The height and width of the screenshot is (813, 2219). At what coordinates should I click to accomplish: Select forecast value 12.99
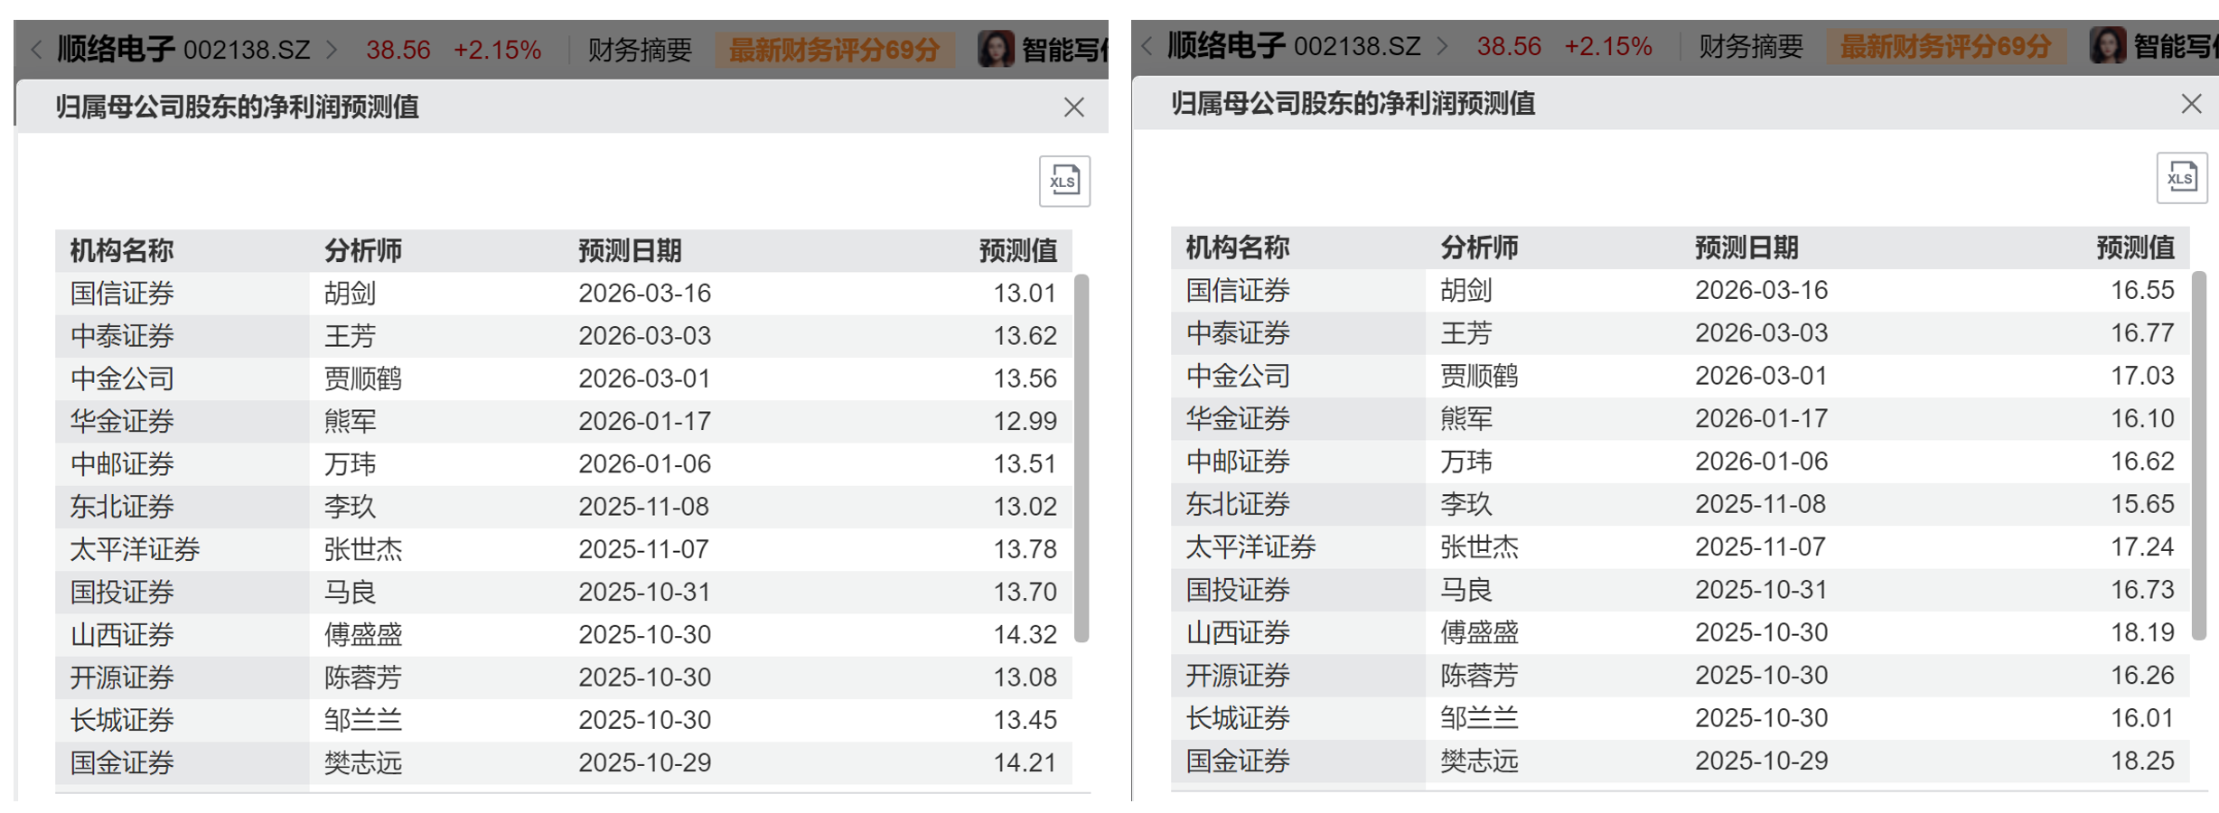coord(1025,421)
